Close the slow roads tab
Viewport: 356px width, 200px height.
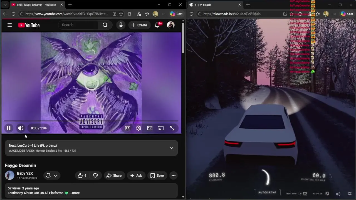(x=239, y=5)
